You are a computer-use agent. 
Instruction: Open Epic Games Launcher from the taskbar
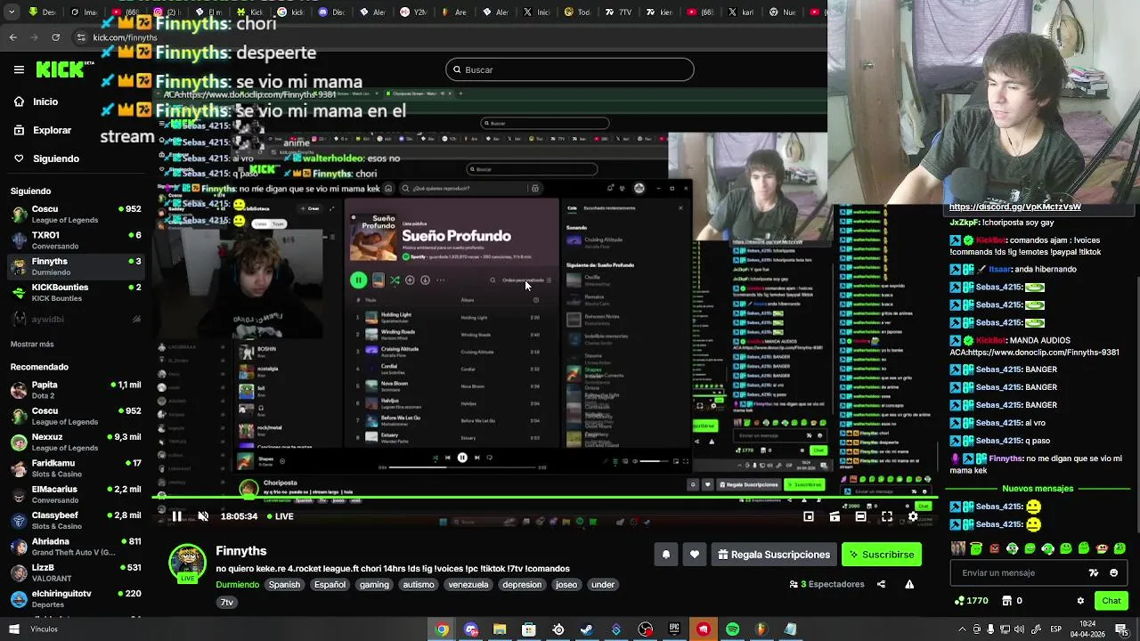[x=674, y=629]
